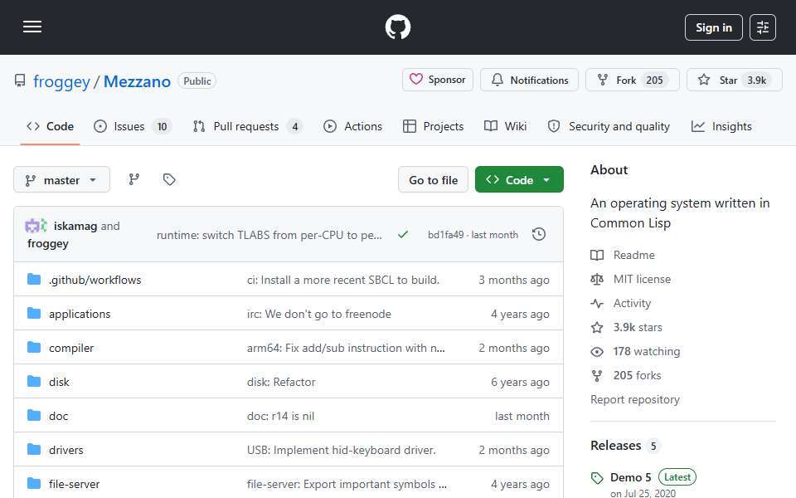Star the Mezzano repository

(x=734, y=80)
